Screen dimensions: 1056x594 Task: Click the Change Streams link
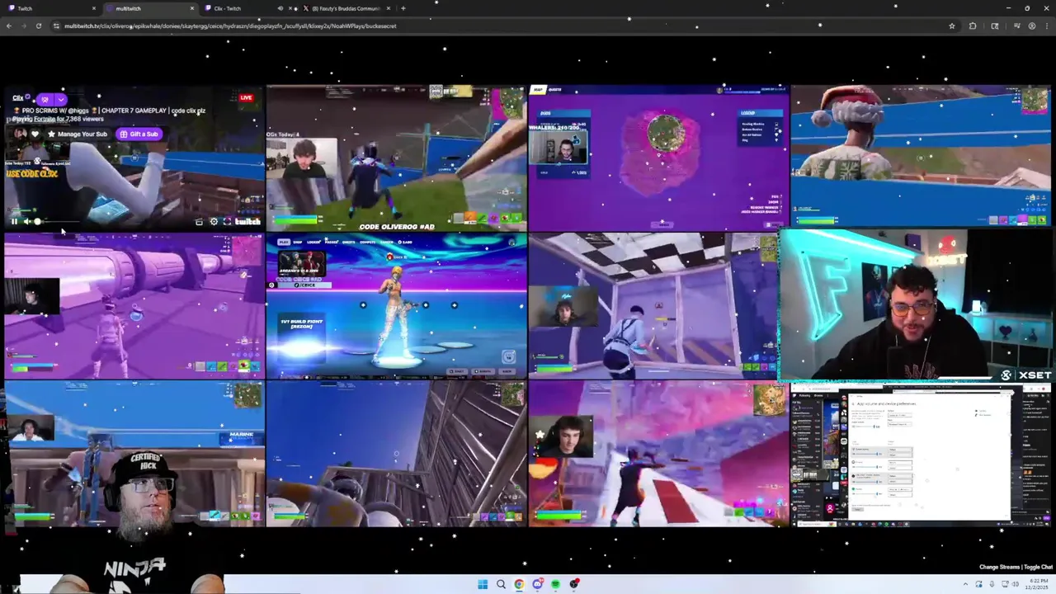pos(999,567)
